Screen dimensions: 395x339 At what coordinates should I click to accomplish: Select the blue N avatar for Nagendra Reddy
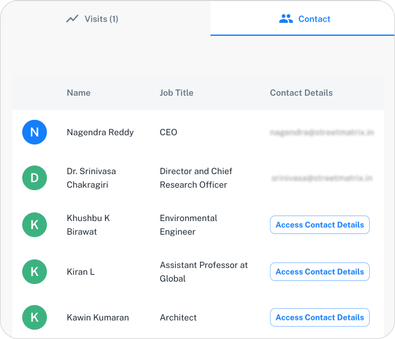pos(35,132)
